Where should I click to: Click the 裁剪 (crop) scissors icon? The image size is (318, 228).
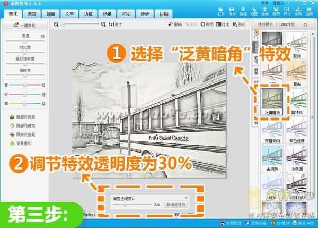coord(276,12)
